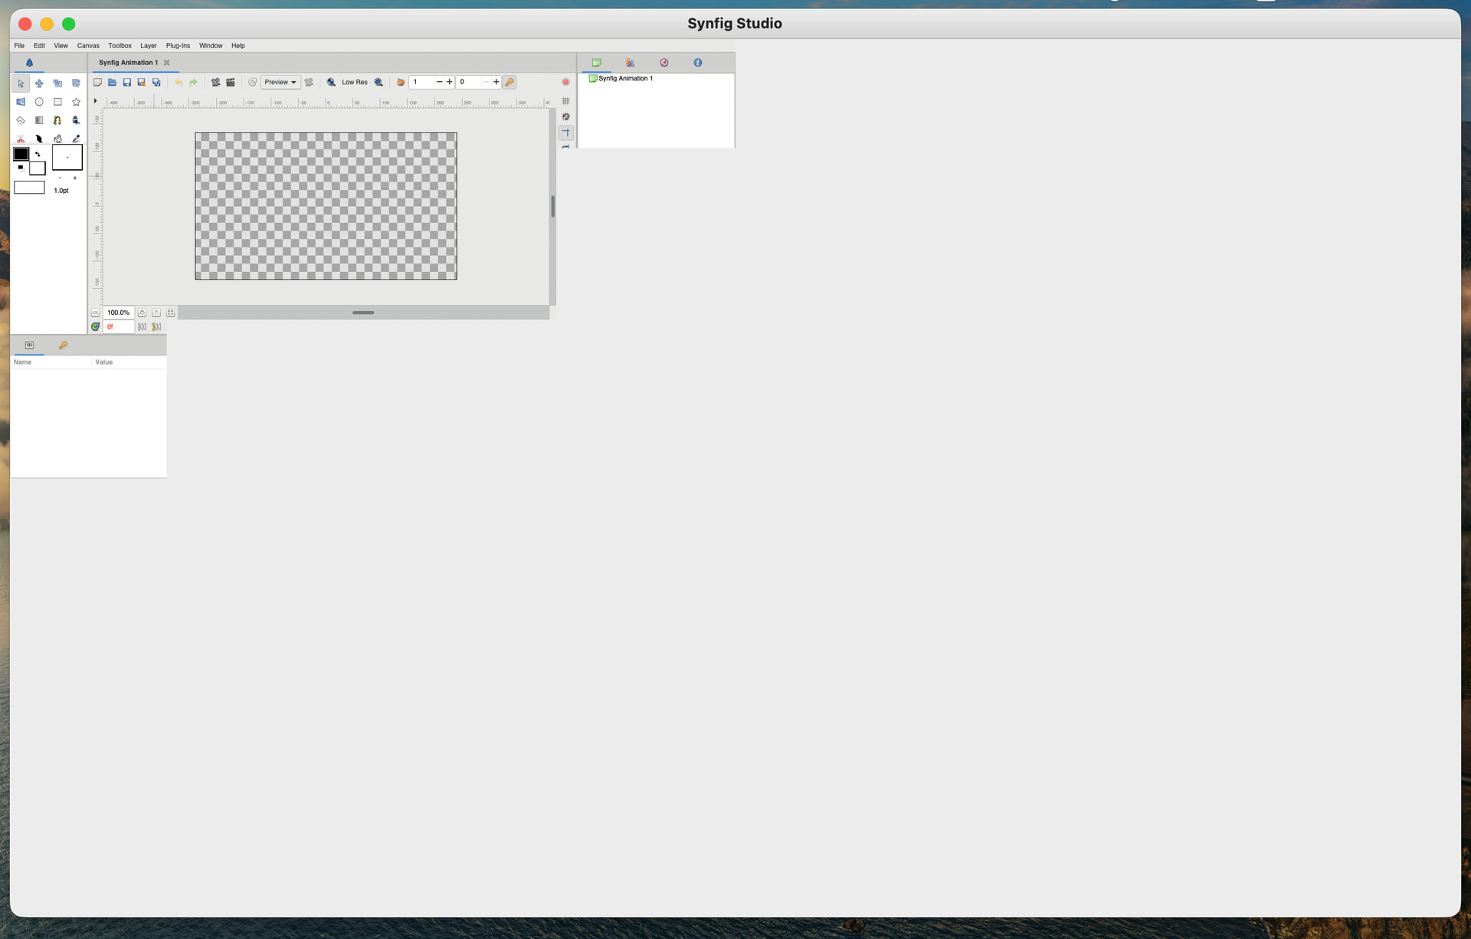Toggle animation record mode
Screen dimensions: 1471x939
point(565,82)
